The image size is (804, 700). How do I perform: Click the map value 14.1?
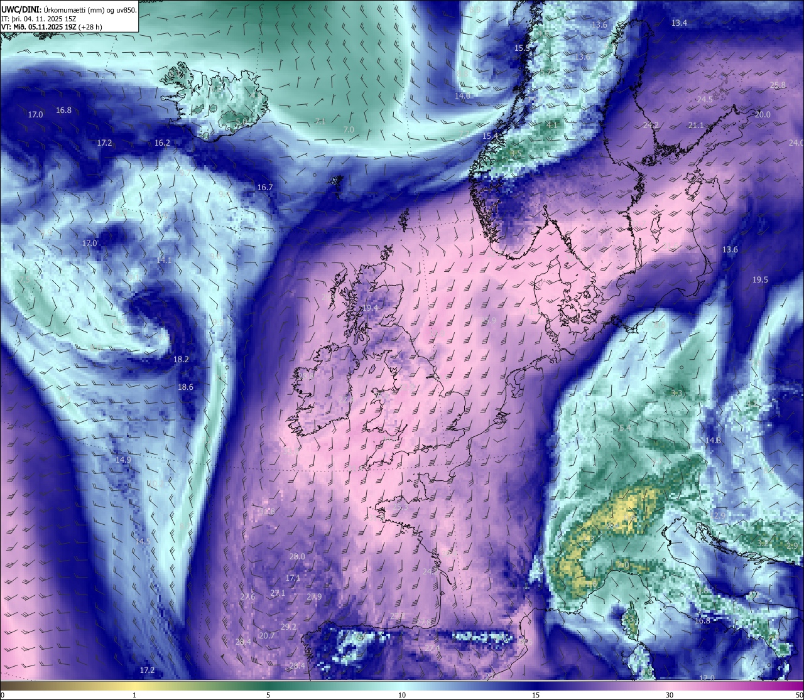click(x=164, y=260)
